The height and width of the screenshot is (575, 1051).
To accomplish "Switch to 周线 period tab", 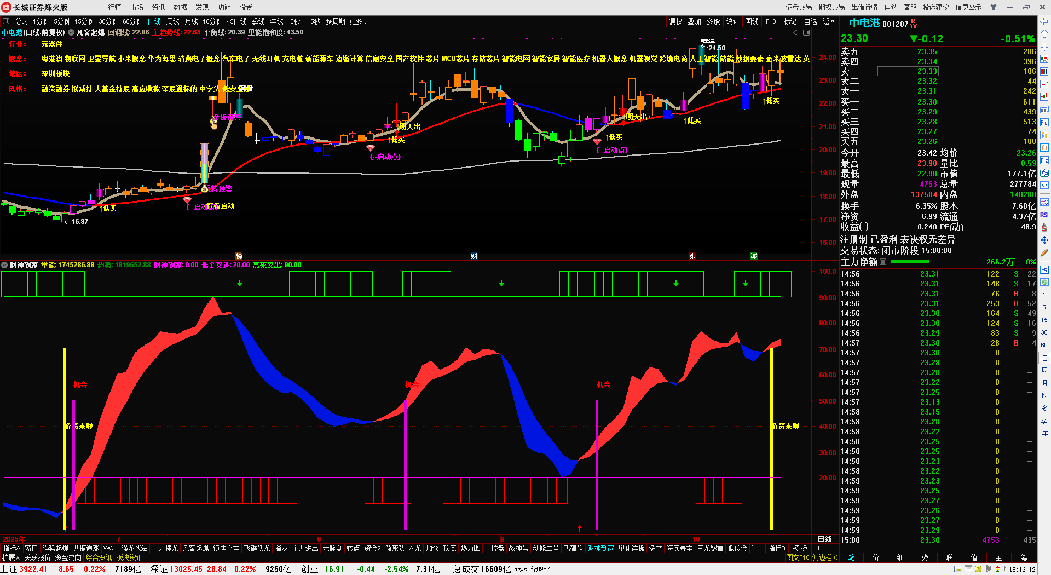I will pos(173,21).
